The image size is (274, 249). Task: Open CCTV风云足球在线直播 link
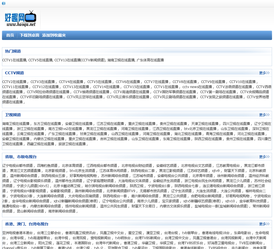(85, 97)
